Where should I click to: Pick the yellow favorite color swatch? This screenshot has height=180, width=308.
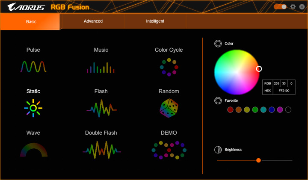point(247,110)
